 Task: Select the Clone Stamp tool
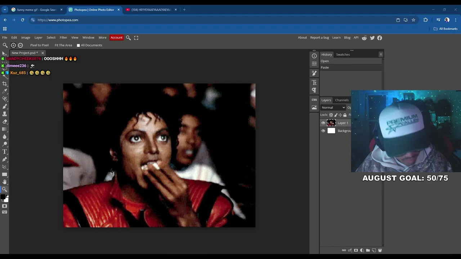click(5, 114)
